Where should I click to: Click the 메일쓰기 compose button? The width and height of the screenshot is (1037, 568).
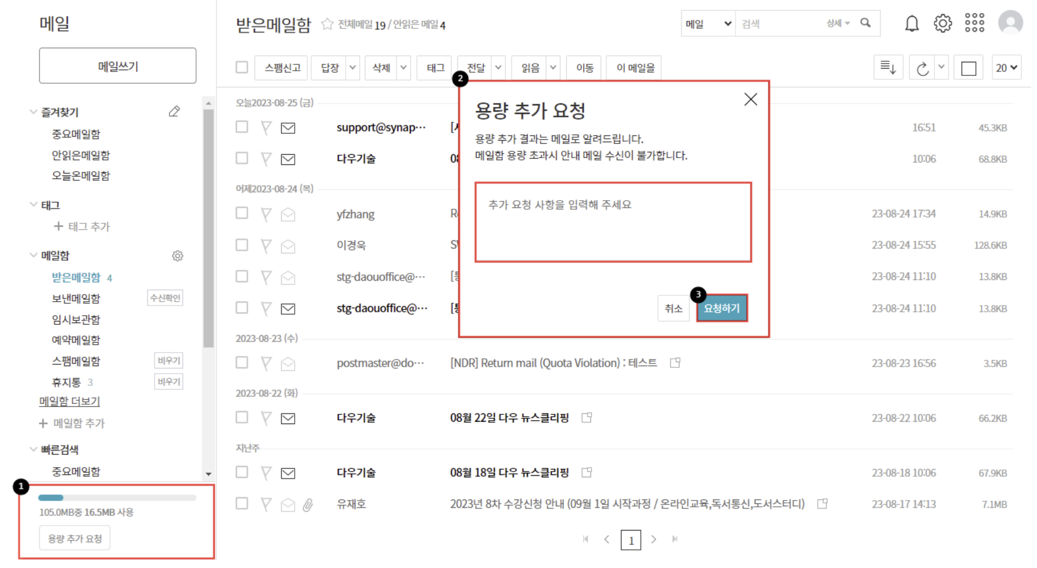[118, 66]
